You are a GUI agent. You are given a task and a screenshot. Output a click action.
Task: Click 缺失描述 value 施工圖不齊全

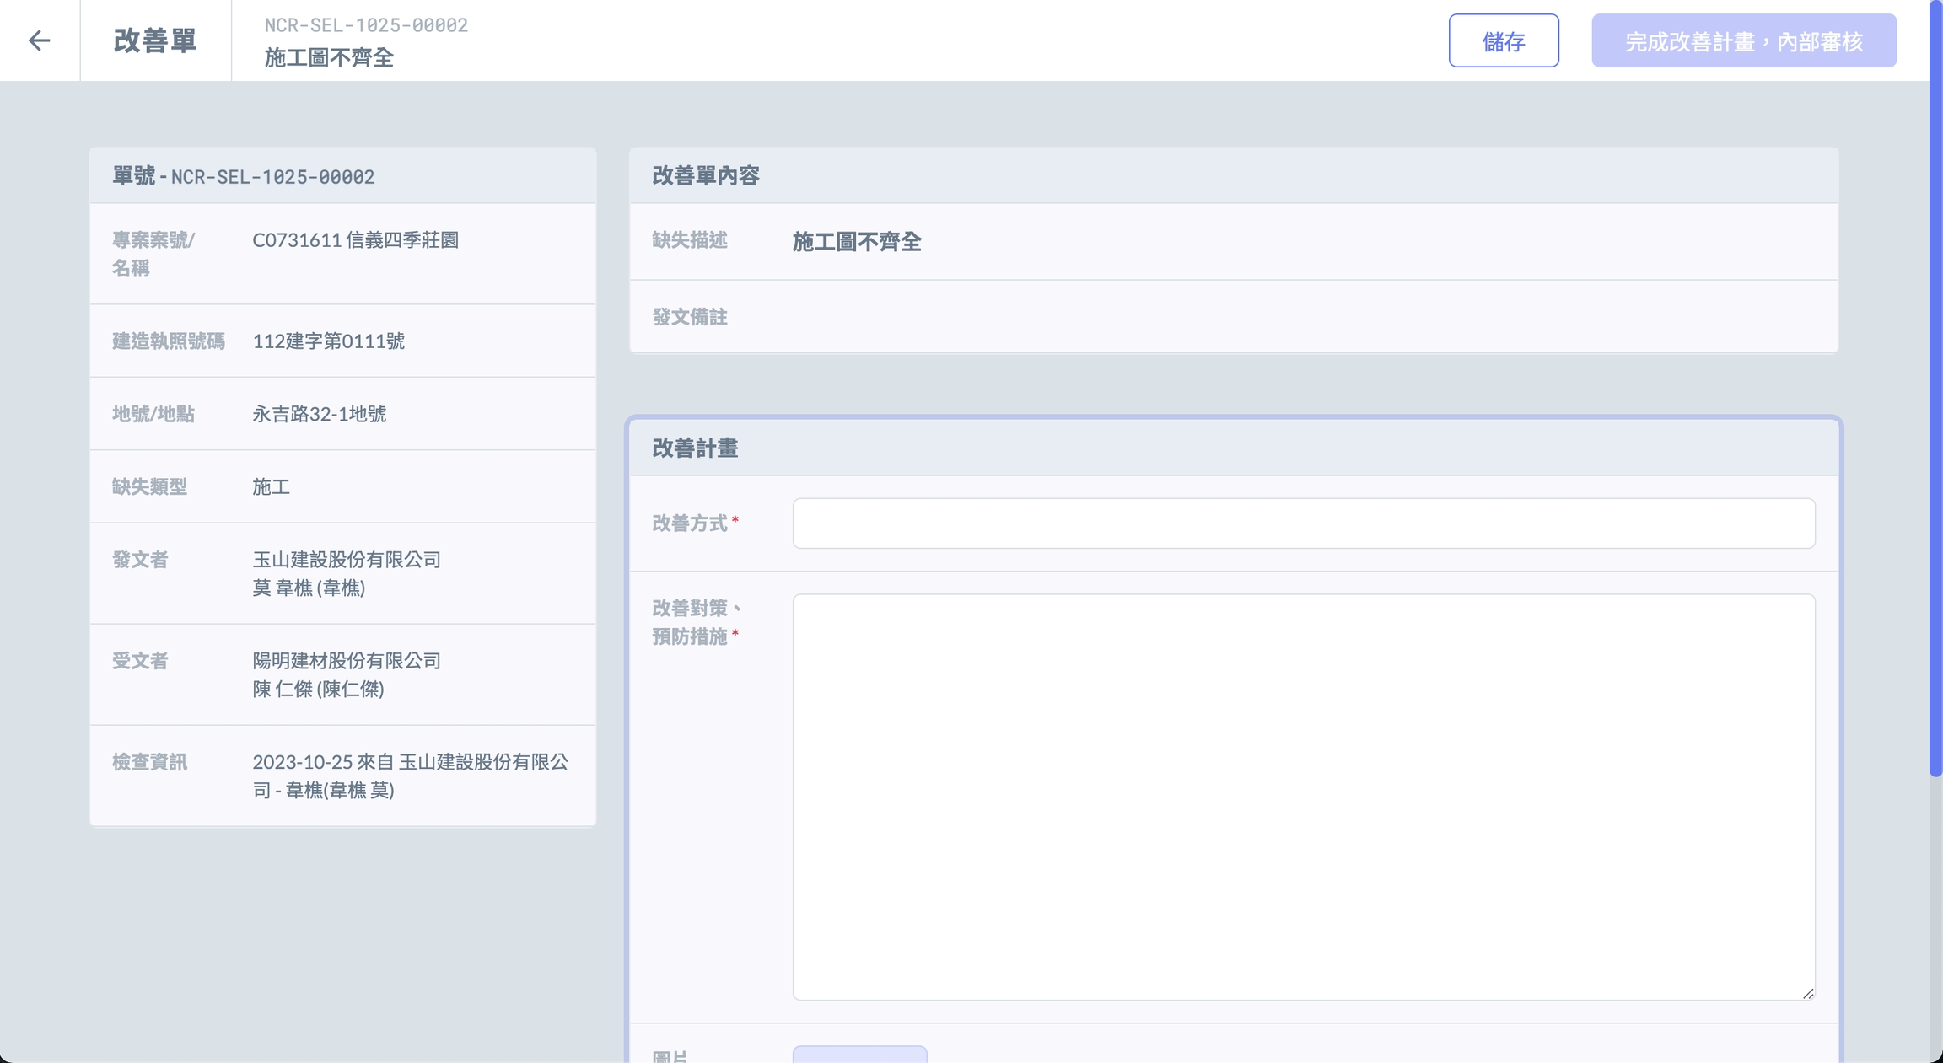[x=856, y=242]
